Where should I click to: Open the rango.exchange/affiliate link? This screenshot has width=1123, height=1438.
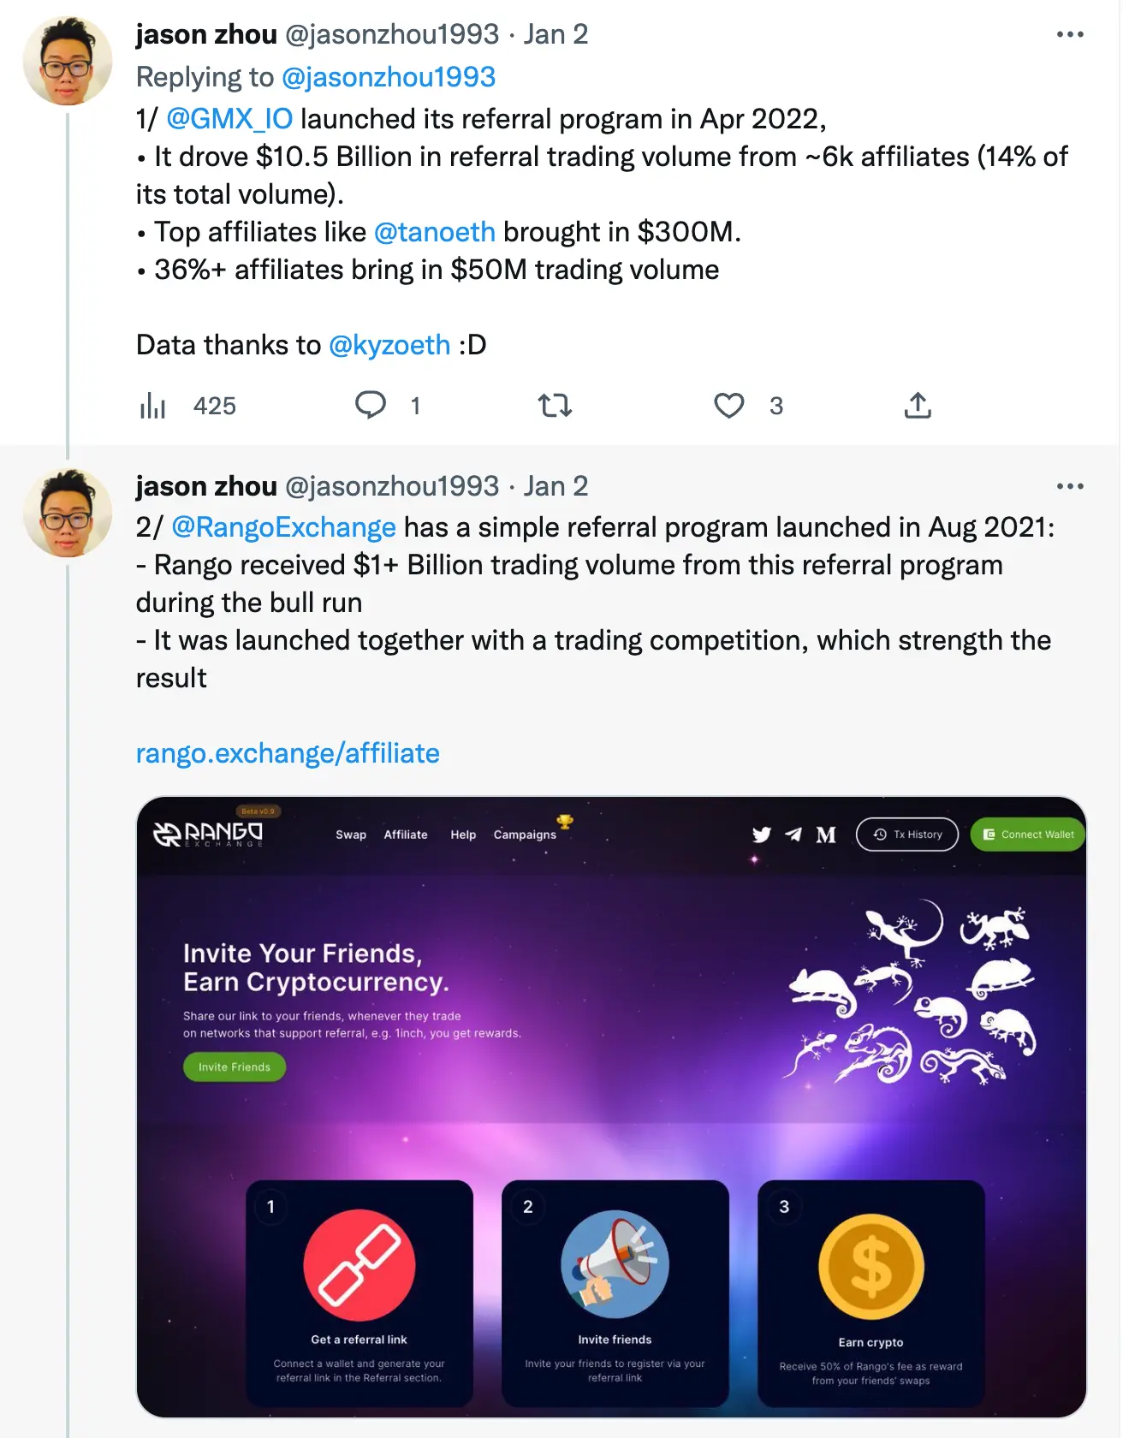tap(287, 753)
